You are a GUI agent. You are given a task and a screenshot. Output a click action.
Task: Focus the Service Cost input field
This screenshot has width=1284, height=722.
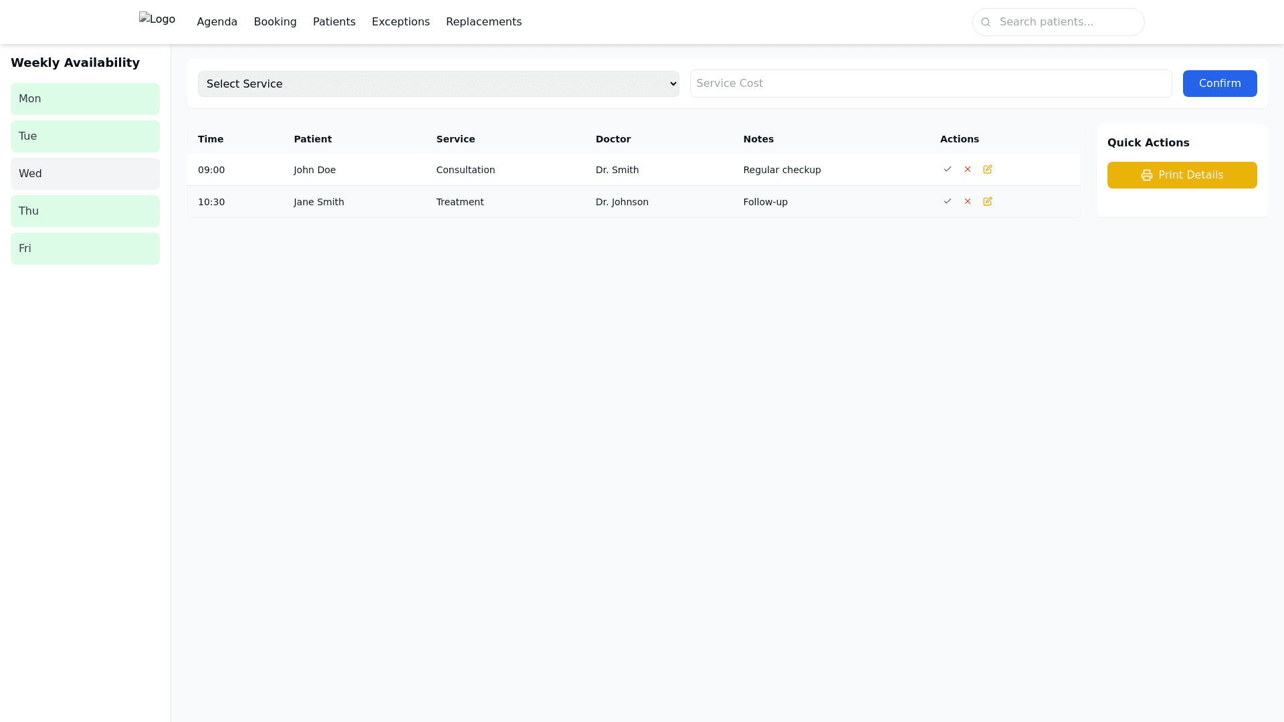930,84
